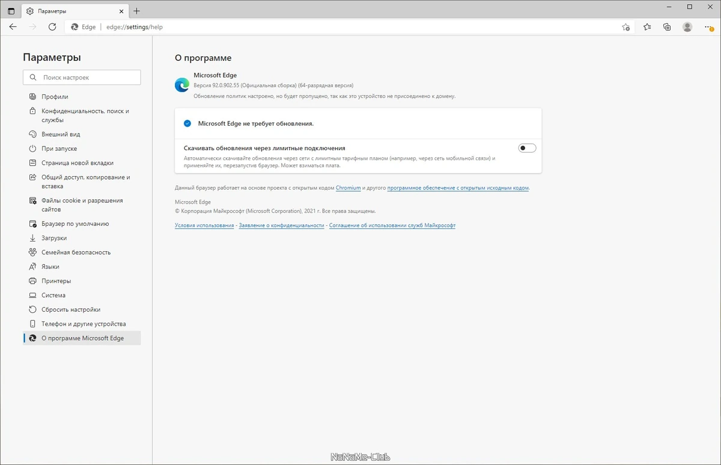
Task: Open Файлы cookie и разрешения сайтов section
Action: pos(82,205)
